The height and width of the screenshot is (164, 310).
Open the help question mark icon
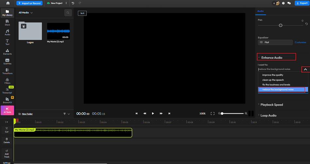click(283, 3)
